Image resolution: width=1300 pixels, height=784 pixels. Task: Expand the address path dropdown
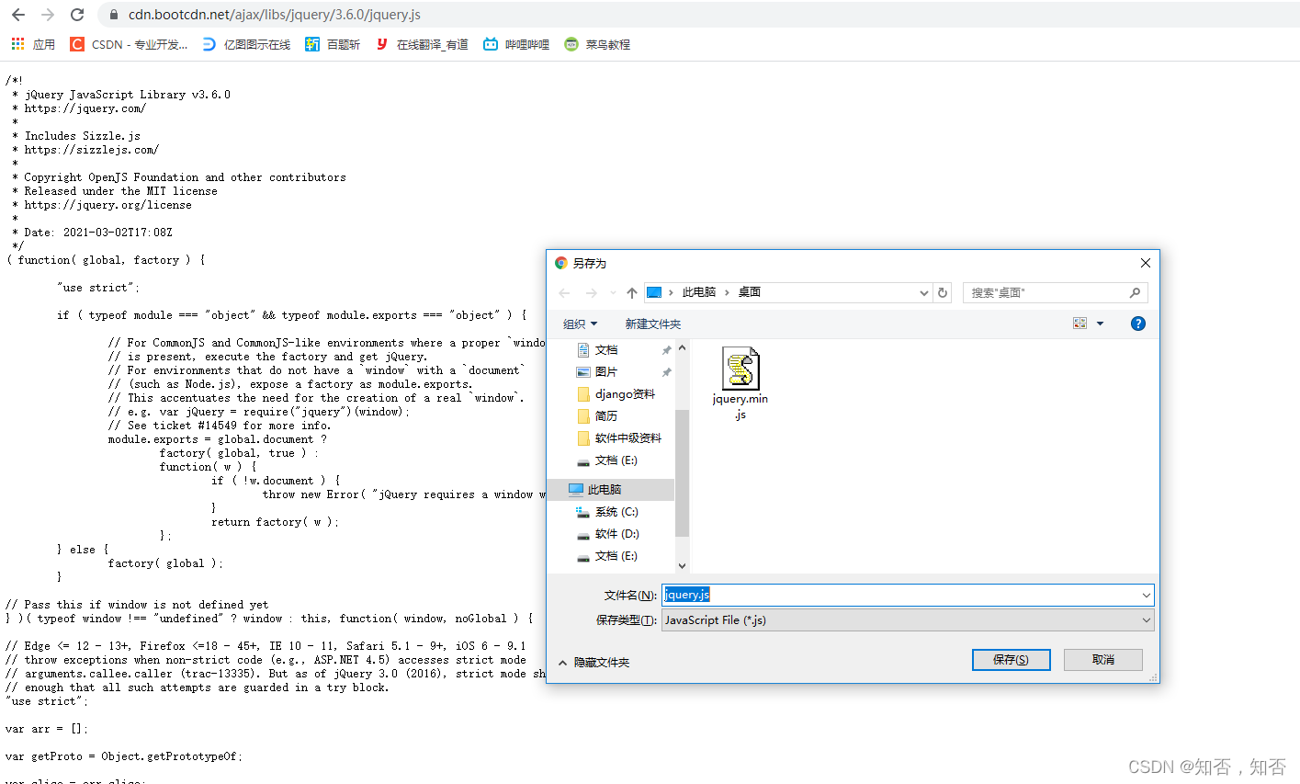click(x=924, y=292)
